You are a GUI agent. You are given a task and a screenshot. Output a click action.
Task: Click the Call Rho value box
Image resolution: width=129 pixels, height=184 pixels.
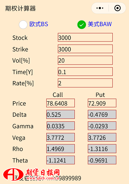click(61, 149)
